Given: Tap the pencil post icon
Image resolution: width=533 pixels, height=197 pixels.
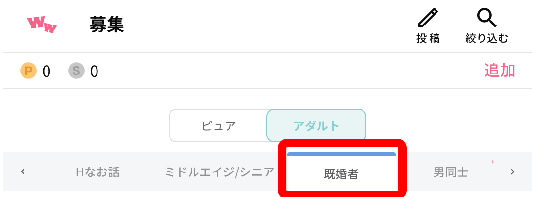Looking at the screenshot, I should click(428, 18).
